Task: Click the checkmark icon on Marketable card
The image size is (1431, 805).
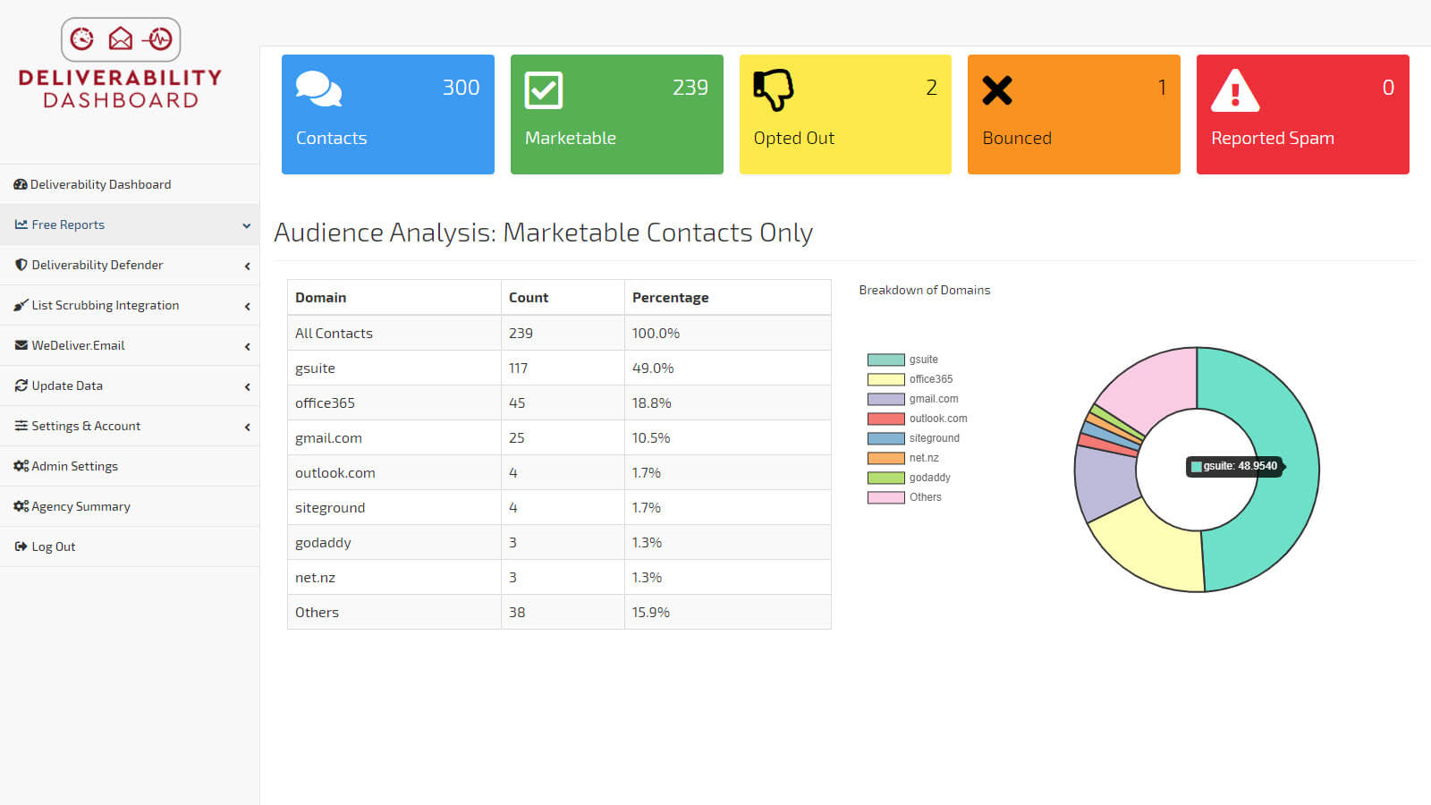Action: click(543, 90)
